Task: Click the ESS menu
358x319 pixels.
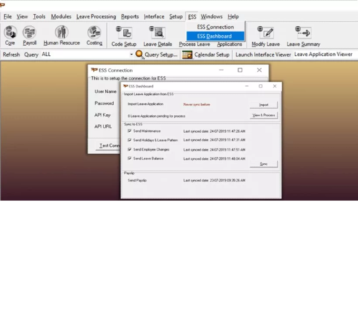Action: coord(192,17)
